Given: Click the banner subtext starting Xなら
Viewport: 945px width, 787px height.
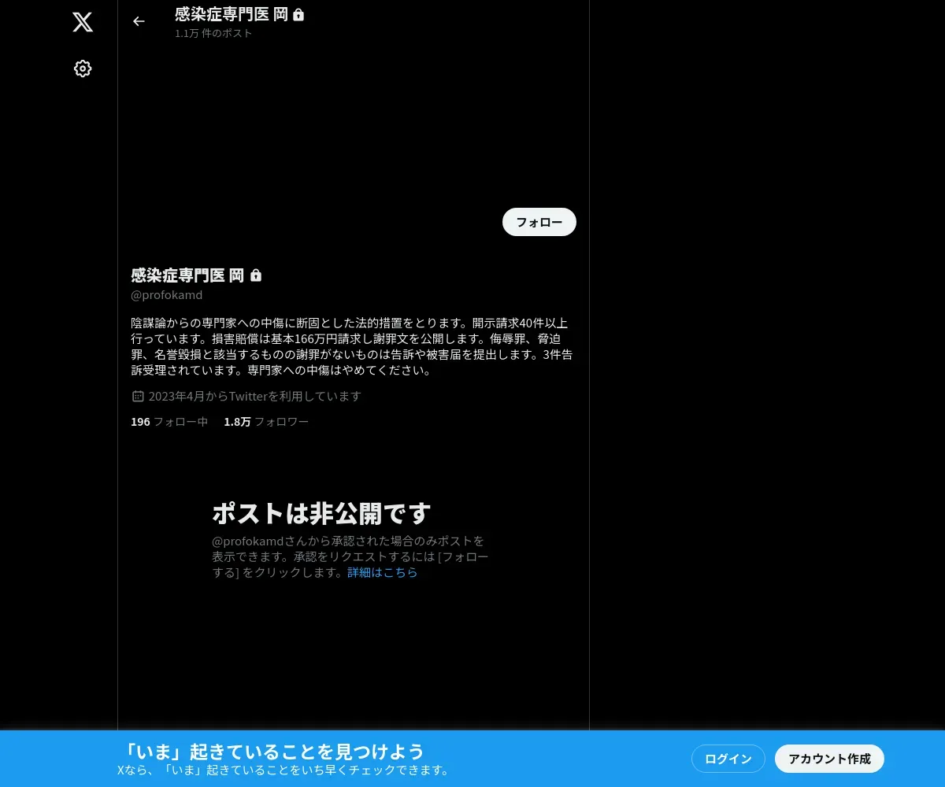Looking at the screenshot, I should [x=284, y=770].
